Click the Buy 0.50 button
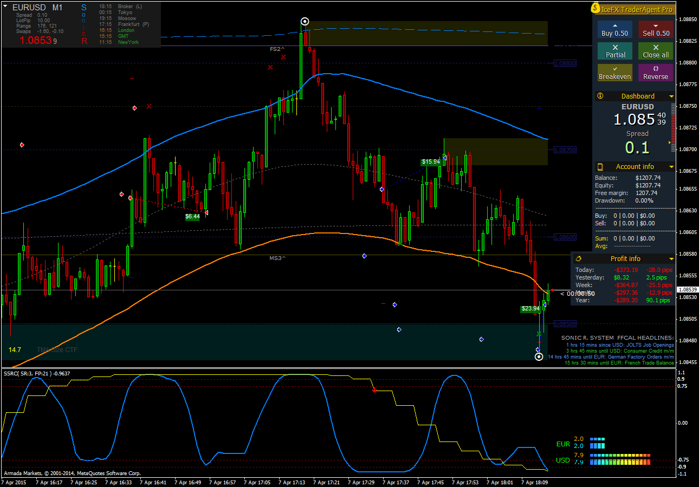 614,29
